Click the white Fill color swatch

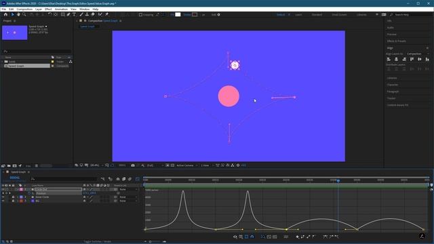[x=178, y=14]
